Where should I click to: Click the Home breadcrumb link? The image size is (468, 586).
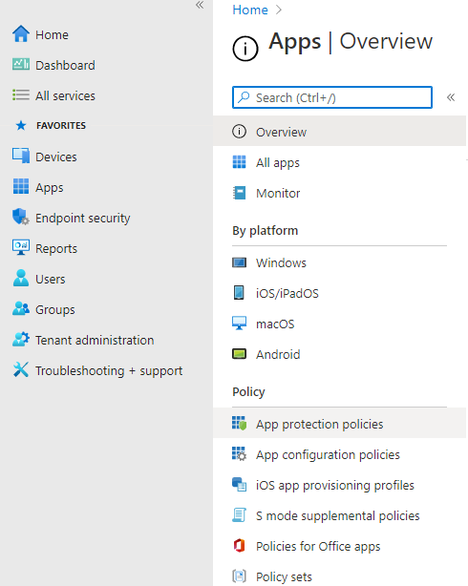(x=250, y=10)
